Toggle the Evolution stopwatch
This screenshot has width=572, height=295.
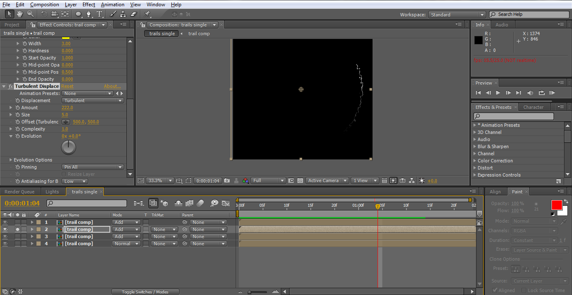tap(18, 136)
